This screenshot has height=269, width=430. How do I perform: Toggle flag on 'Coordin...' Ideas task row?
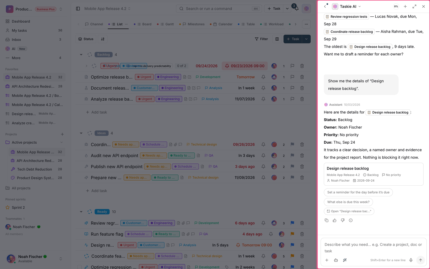(x=292, y=144)
